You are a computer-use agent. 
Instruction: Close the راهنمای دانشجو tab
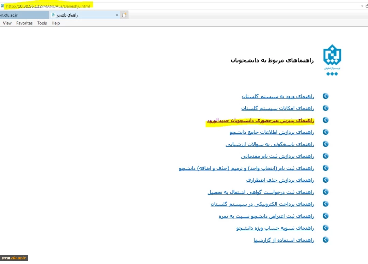click(117, 15)
